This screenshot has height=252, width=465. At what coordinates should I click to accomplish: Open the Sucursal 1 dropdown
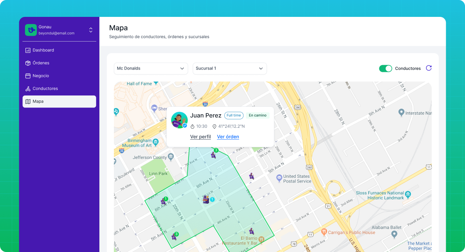pyautogui.click(x=230, y=68)
